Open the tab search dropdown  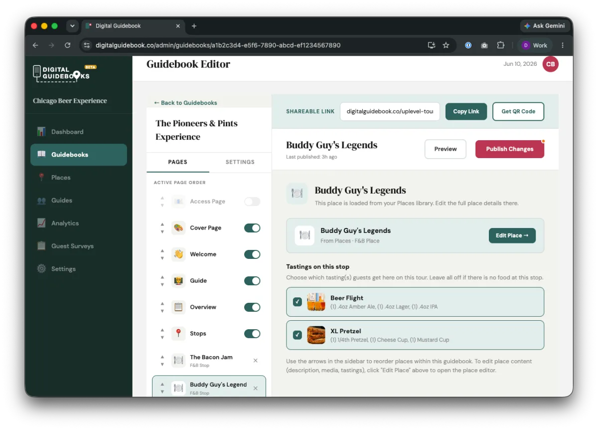(x=72, y=26)
